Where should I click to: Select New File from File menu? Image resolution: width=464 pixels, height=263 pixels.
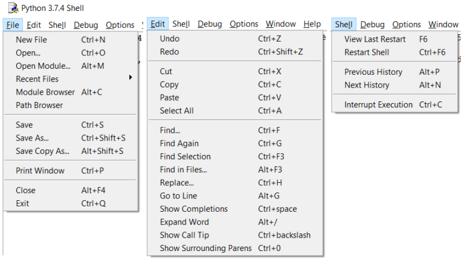click(31, 39)
